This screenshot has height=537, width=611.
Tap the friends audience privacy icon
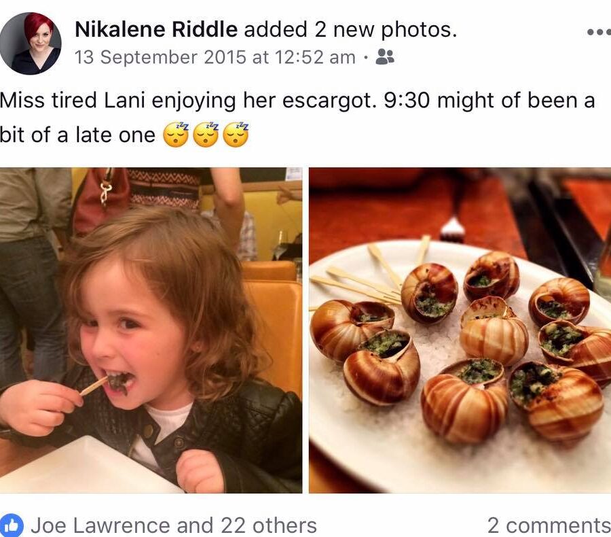click(x=385, y=57)
